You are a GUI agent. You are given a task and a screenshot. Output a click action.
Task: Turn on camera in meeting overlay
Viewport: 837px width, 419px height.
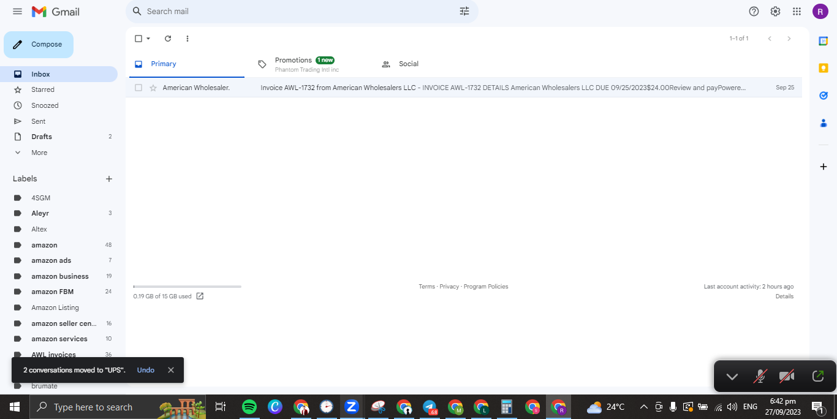[787, 377]
